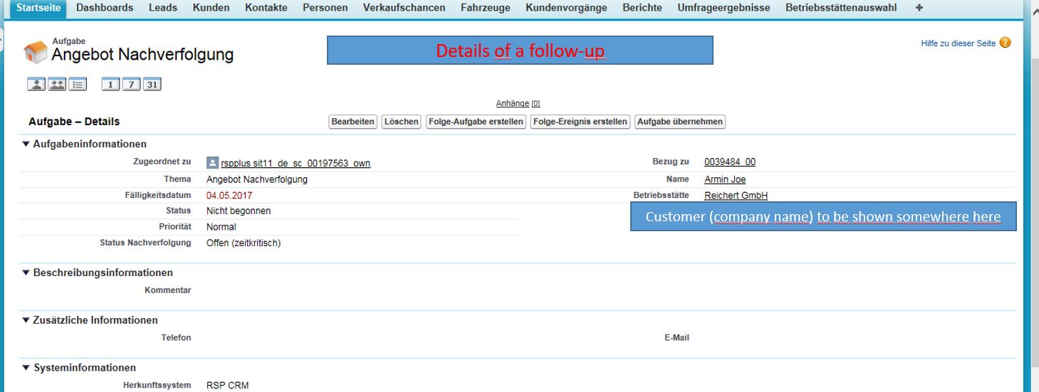Open multi-user view icon

click(57, 85)
